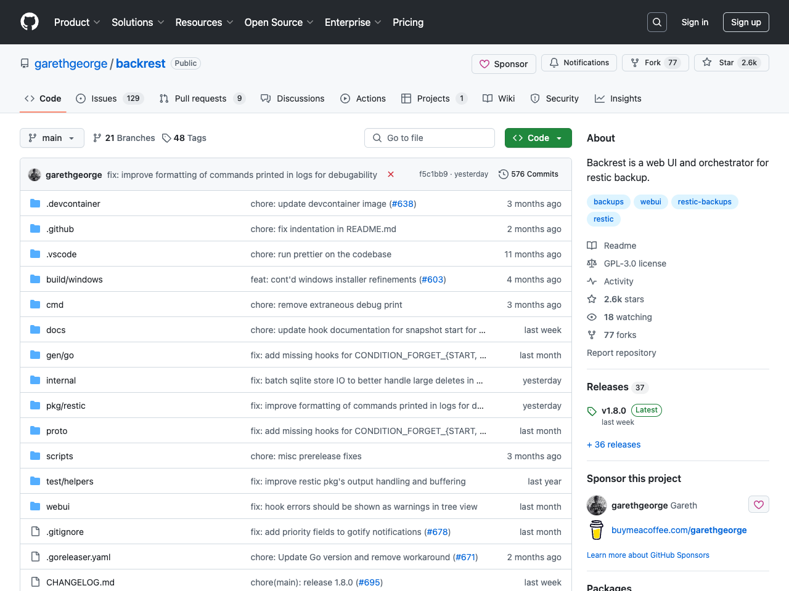
Task: Expand the Resources menu
Action: click(x=204, y=22)
